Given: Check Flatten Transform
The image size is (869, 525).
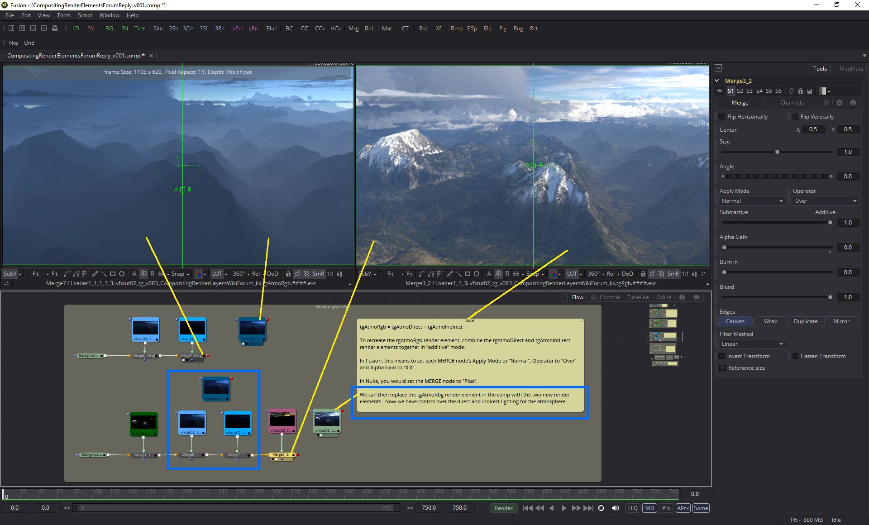Looking at the screenshot, I should point(795,356).
